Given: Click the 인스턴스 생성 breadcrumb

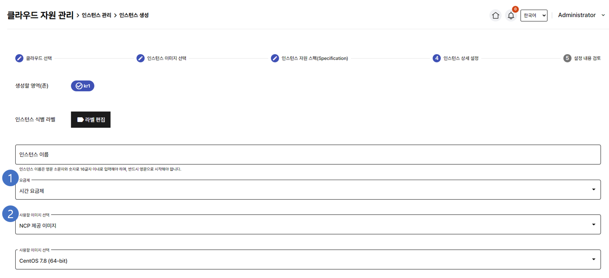Looking at the screenshot, I should pyautogui.click(x=134, y=15).
